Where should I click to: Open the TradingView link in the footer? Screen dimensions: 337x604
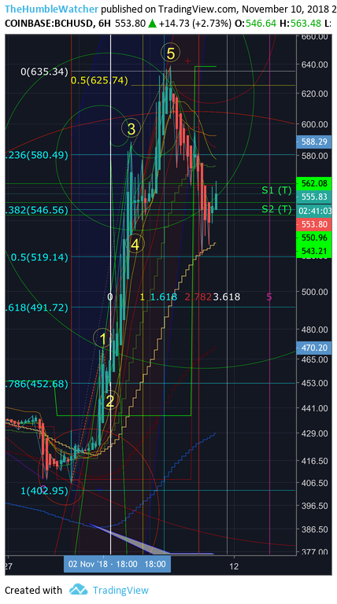120,590
